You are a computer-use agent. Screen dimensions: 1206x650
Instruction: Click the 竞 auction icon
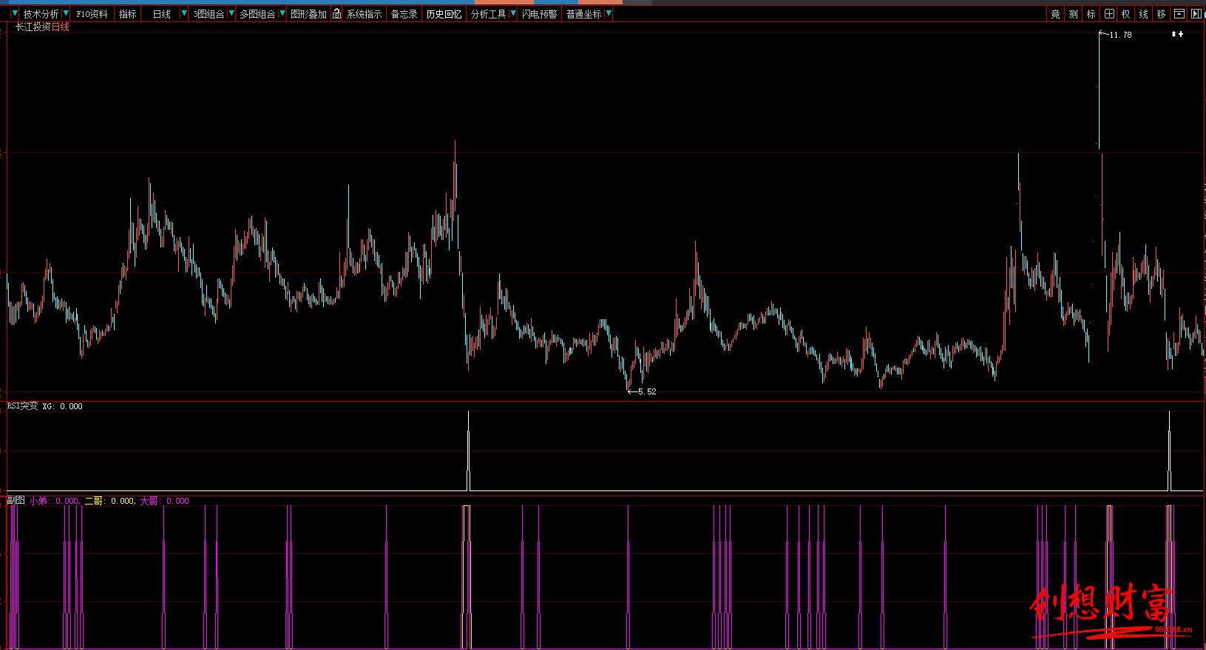point(1055,14)
